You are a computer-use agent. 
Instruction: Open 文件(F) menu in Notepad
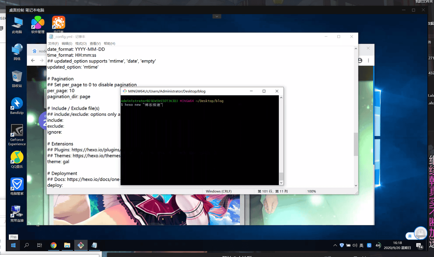[53, 44]
